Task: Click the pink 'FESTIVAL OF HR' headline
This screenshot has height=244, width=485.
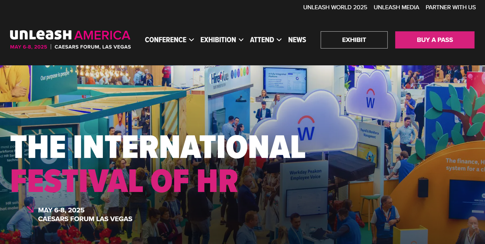Action: click(124, 181)
